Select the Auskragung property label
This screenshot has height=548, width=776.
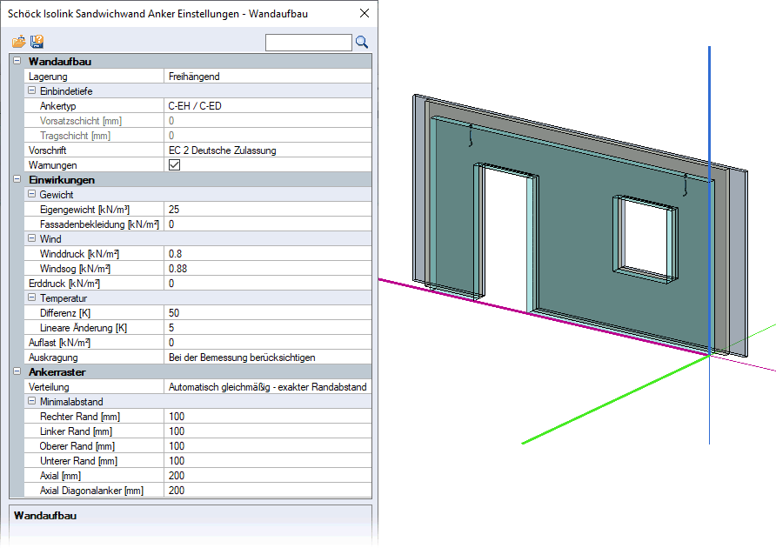pos(53,358)
